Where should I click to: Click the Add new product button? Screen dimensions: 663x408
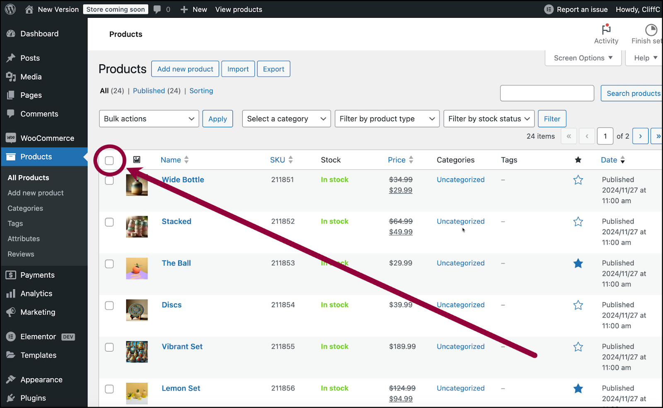pos(185,69)
